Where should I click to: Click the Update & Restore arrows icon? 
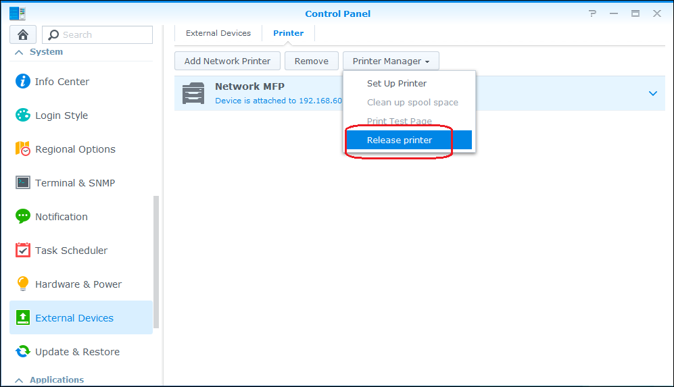[23, 351]
